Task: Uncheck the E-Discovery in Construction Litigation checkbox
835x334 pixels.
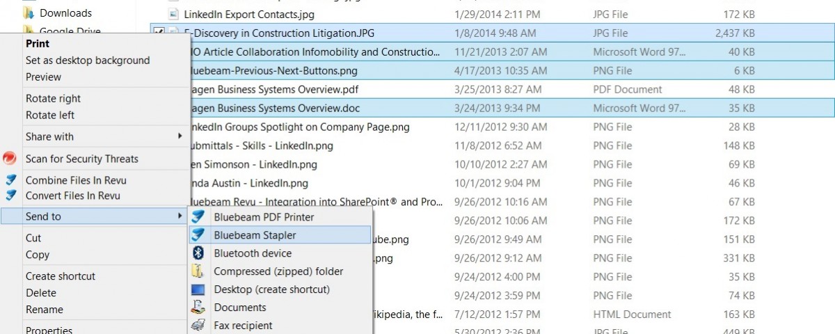Action: click(159, 33)
